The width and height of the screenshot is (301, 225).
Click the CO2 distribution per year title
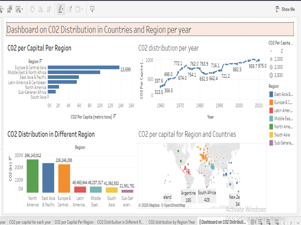[x=169, y=48]
